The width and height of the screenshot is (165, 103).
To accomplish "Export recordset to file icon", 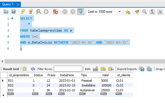I will click(x=142, y=69).
